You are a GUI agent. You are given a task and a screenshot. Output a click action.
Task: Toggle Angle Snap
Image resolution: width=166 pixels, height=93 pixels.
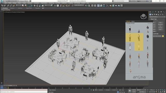pyautogui.click(x=64, y=6)
